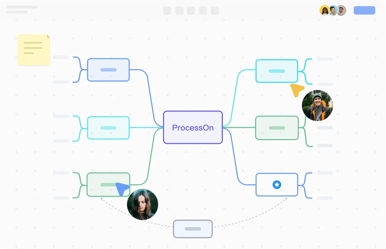The height and width of the screenshot is (249, 386).
Task: Select the gray floating node at bottom
Action: coord(193,229)
